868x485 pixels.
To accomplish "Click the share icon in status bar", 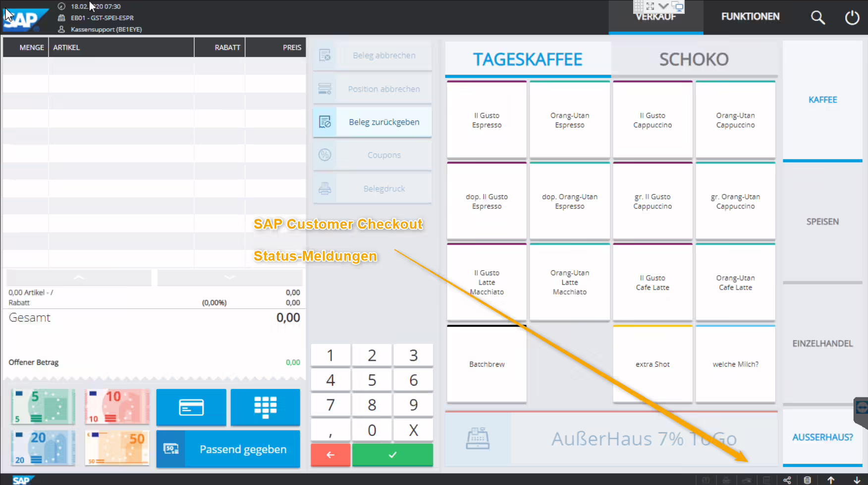I will [787, 480].
